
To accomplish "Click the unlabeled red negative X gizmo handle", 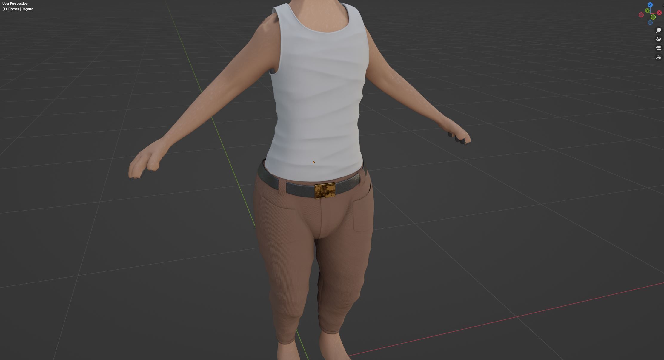I will click(x=641, y=15).
